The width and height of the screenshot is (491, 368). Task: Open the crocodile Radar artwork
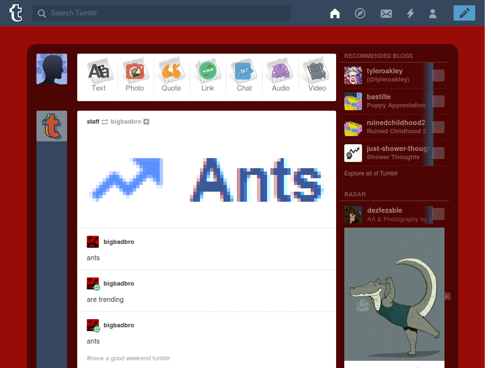(394, 294)
